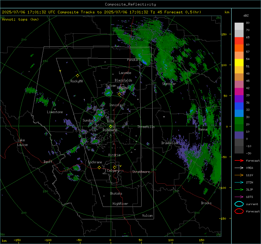Click the Limestone label on map
Image resolution: width=261 pixels, height=244 pixels.
(x=55, y=112)
